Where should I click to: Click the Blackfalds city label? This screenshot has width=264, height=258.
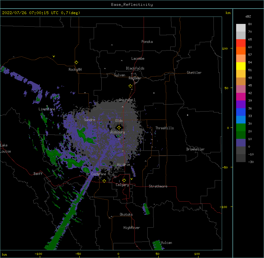pos(135,68)
